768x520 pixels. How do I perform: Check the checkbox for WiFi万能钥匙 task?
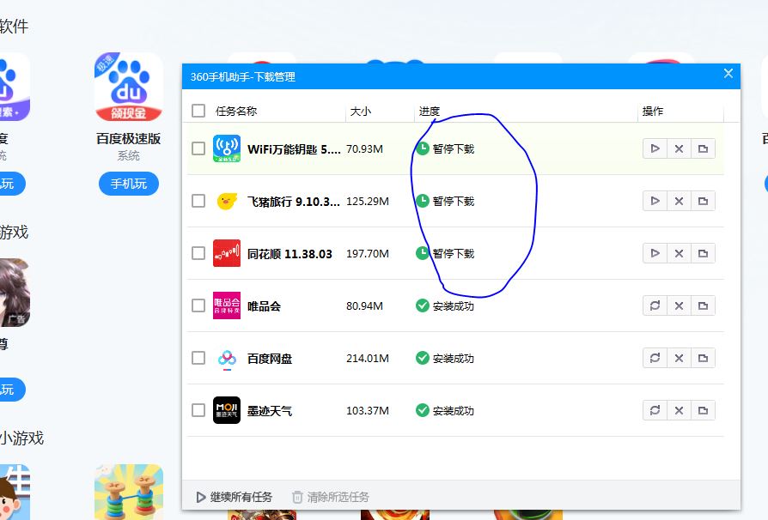click(x=198, y=148)
